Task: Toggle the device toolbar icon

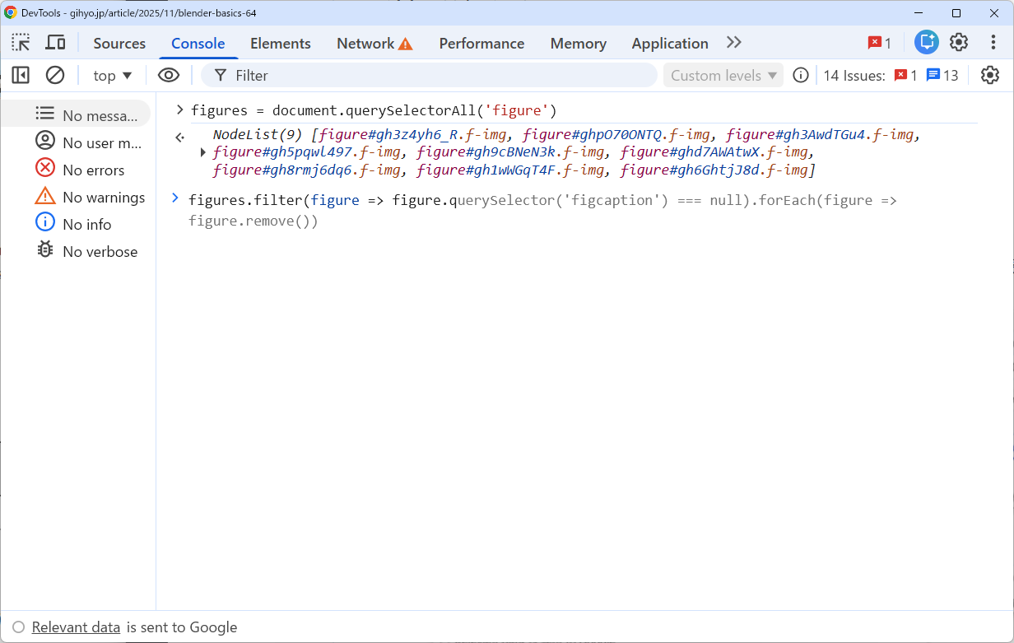Action: (x=55, y=43)
